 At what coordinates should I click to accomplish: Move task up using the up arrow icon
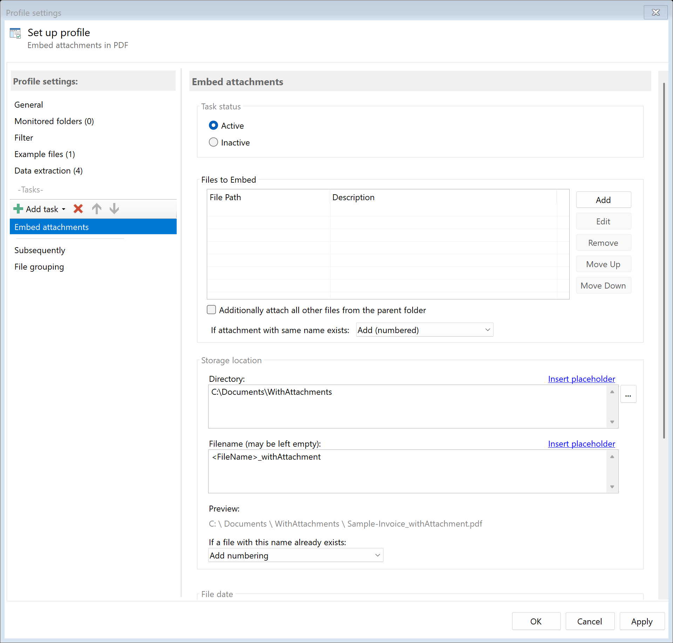(96, 209)
